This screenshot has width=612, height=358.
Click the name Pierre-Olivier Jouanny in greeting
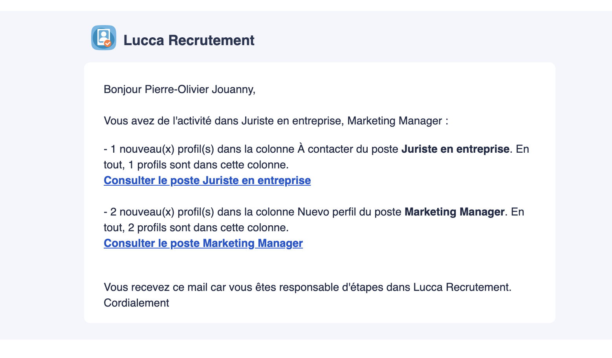coord(200,89)
